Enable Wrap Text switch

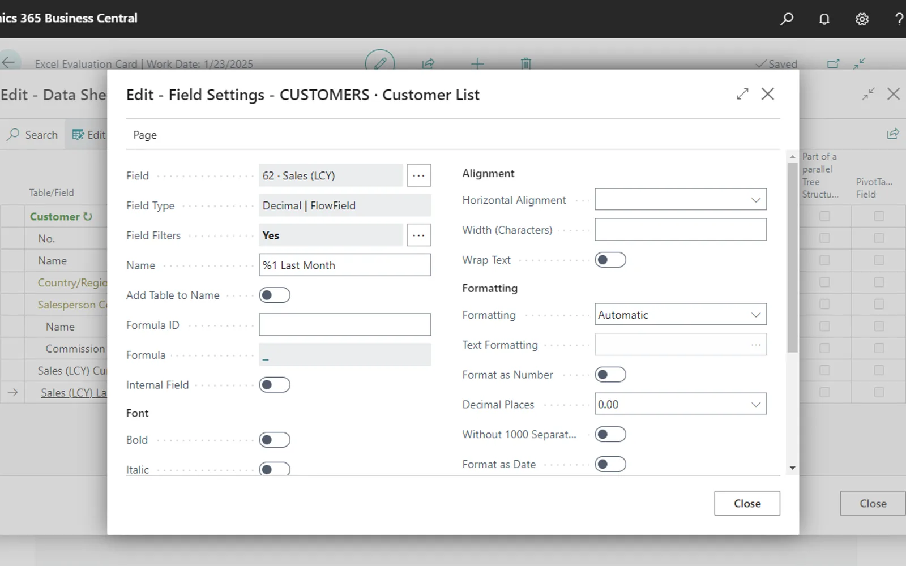click(x=610, y=260)
